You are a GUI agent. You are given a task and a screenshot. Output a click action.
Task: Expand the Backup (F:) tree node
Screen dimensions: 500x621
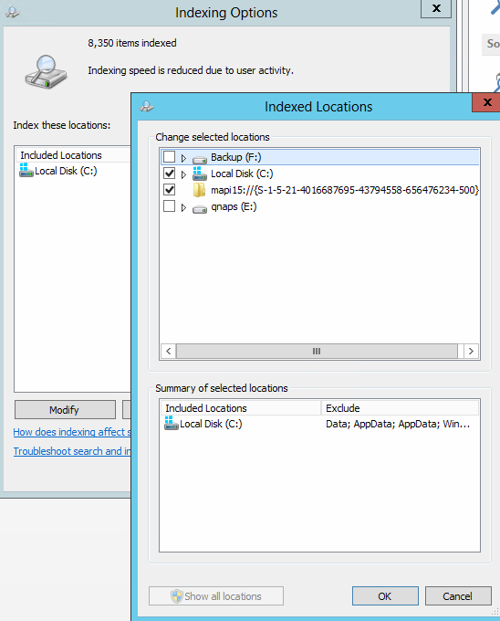pyautogui.click(x=183, y=158)
